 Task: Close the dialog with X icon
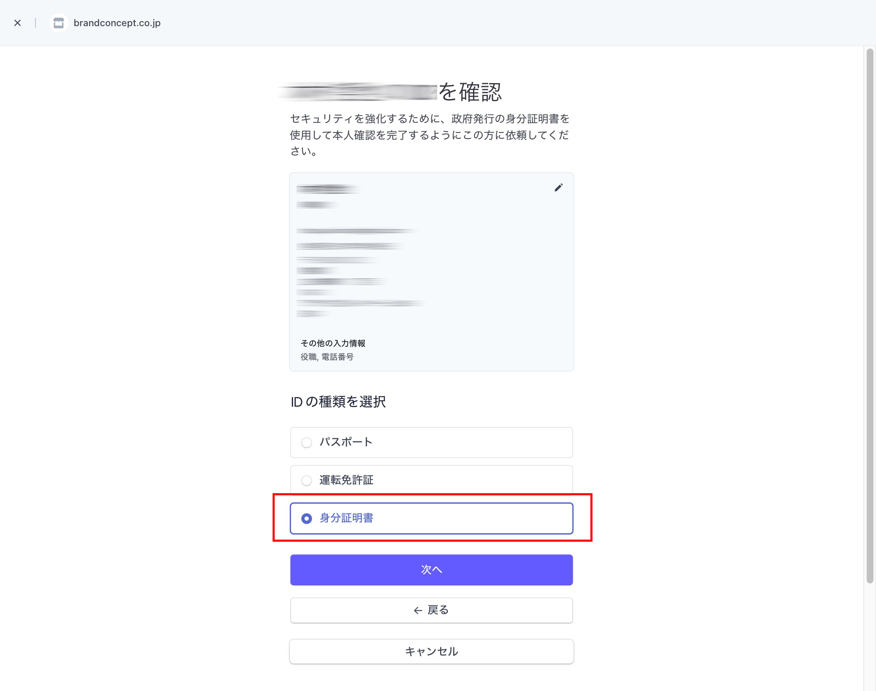(x=17, y=23)
